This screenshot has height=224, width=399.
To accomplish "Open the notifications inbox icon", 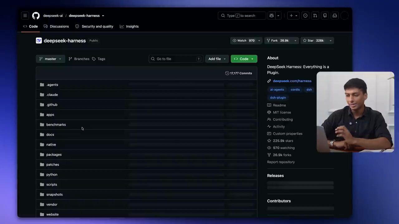I will point(335,16).
